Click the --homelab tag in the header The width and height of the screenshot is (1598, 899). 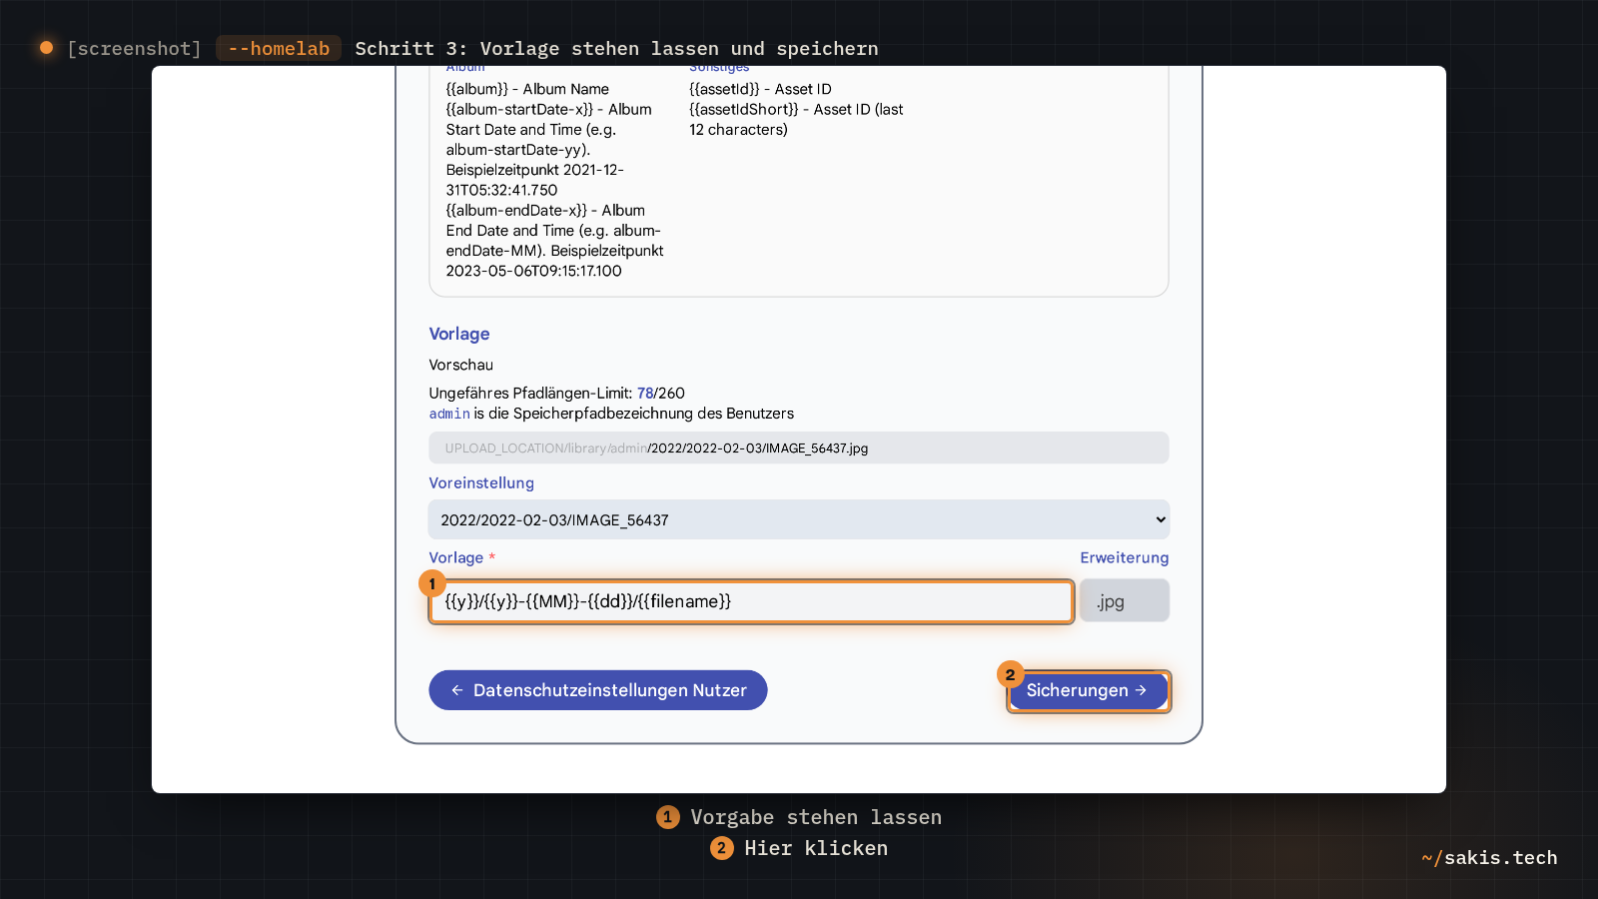point(279,48)
